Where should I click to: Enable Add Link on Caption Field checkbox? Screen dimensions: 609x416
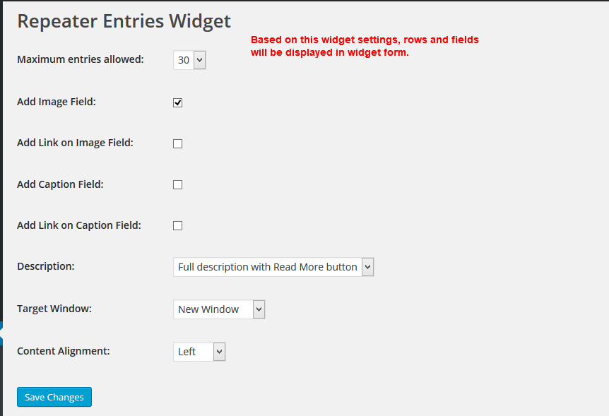[178, 226]
